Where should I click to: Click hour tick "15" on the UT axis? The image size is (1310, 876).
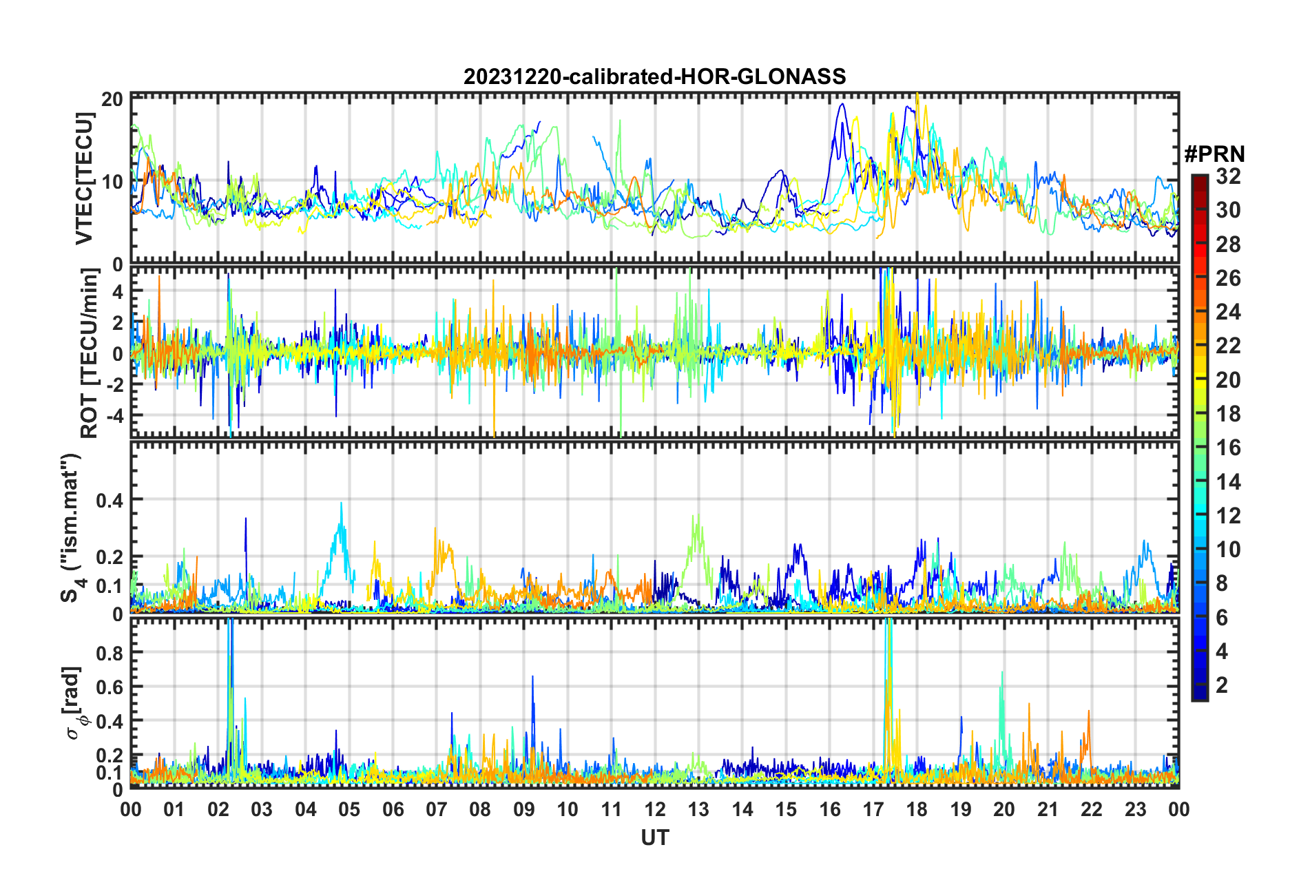point(786,809)
